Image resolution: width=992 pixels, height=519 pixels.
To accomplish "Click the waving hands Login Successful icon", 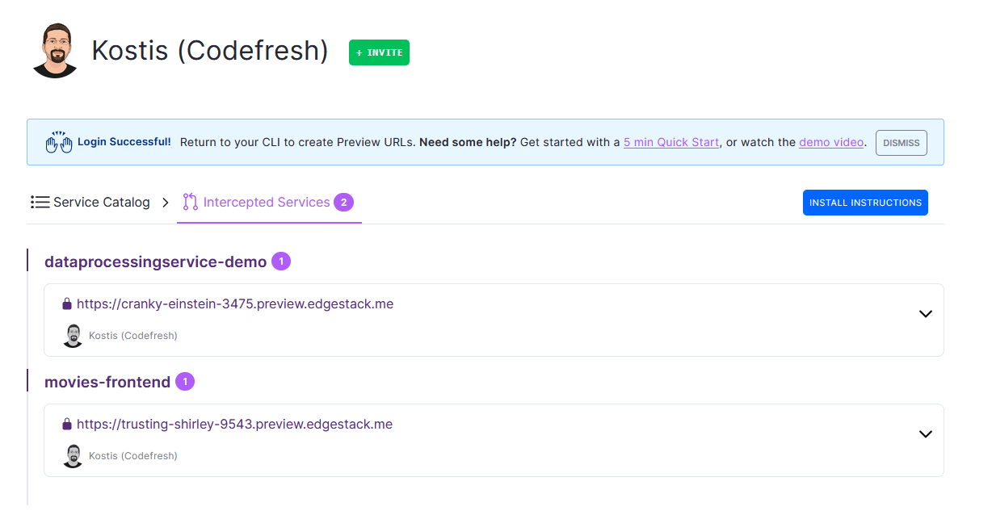I will click(59, 142).
